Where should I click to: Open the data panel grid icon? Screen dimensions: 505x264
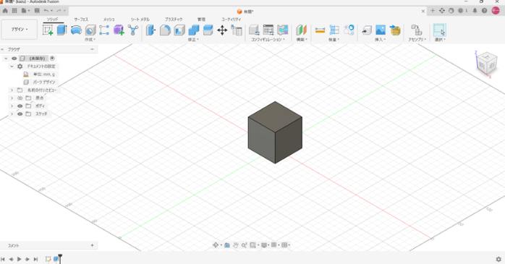pos(14,11)
